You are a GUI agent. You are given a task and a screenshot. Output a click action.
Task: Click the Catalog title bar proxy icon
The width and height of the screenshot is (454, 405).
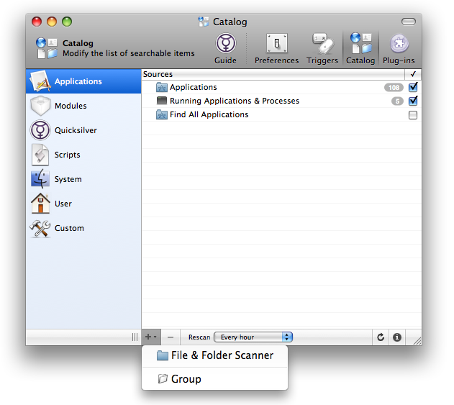[x=204, y=22]
